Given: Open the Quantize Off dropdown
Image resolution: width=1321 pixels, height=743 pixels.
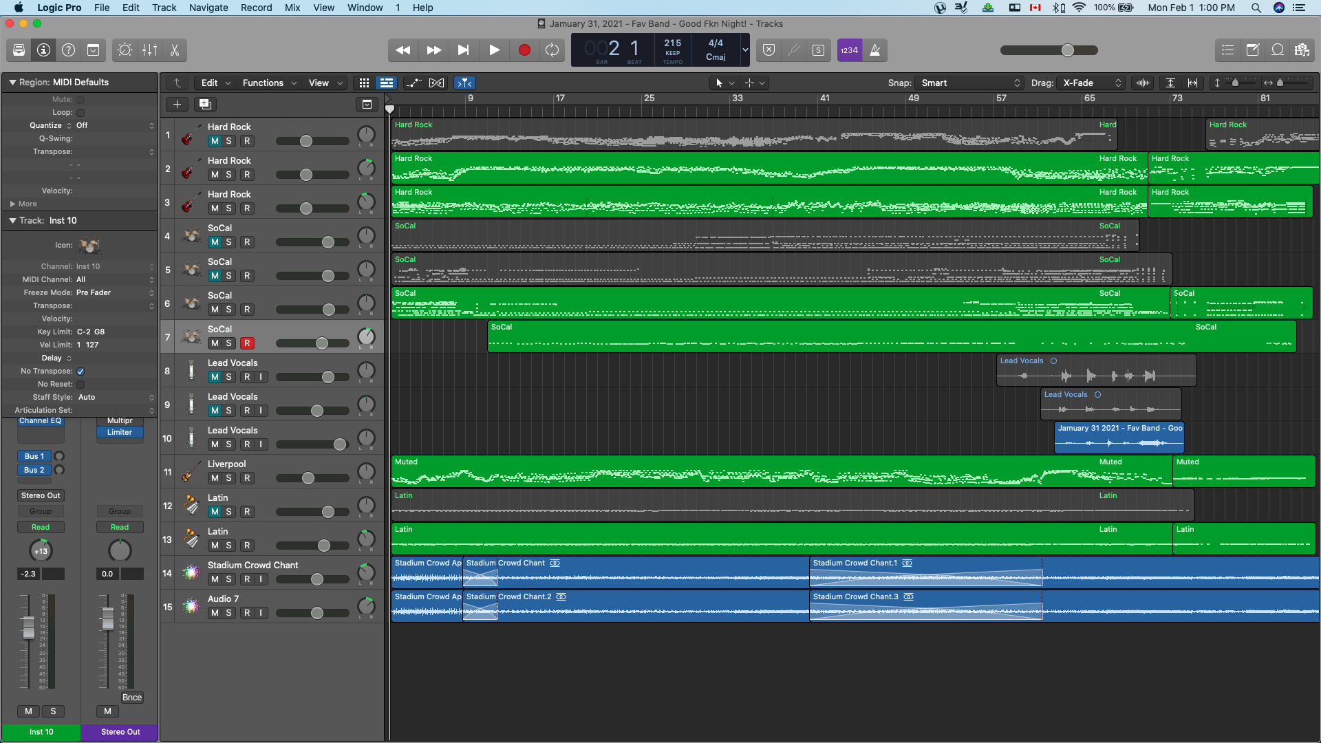Looking at the screenshot, I should tap(115, 125).
